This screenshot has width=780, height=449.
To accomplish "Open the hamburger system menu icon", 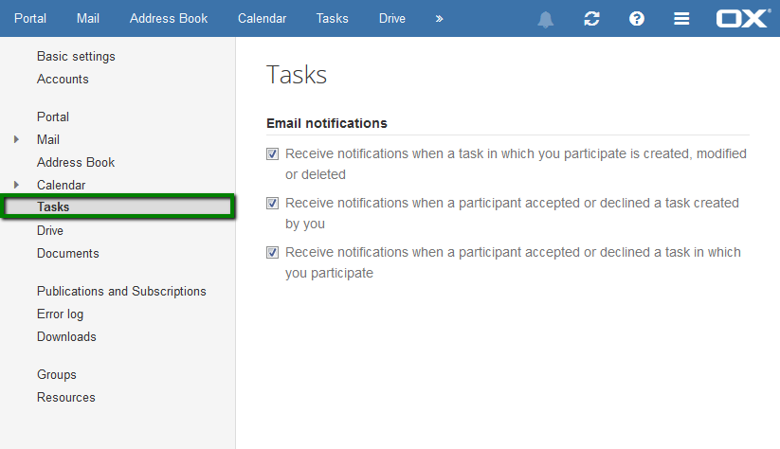I will tap(681, 19).
